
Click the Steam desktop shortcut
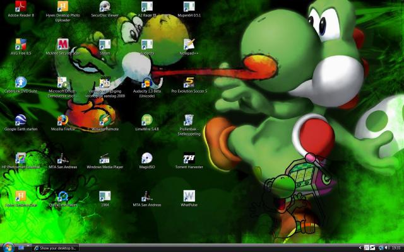(x=105, y=44)
